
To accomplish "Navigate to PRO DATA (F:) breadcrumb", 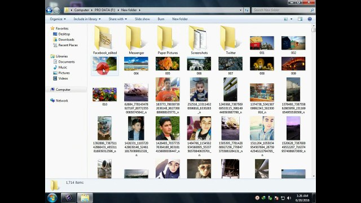I will [105, 10].
